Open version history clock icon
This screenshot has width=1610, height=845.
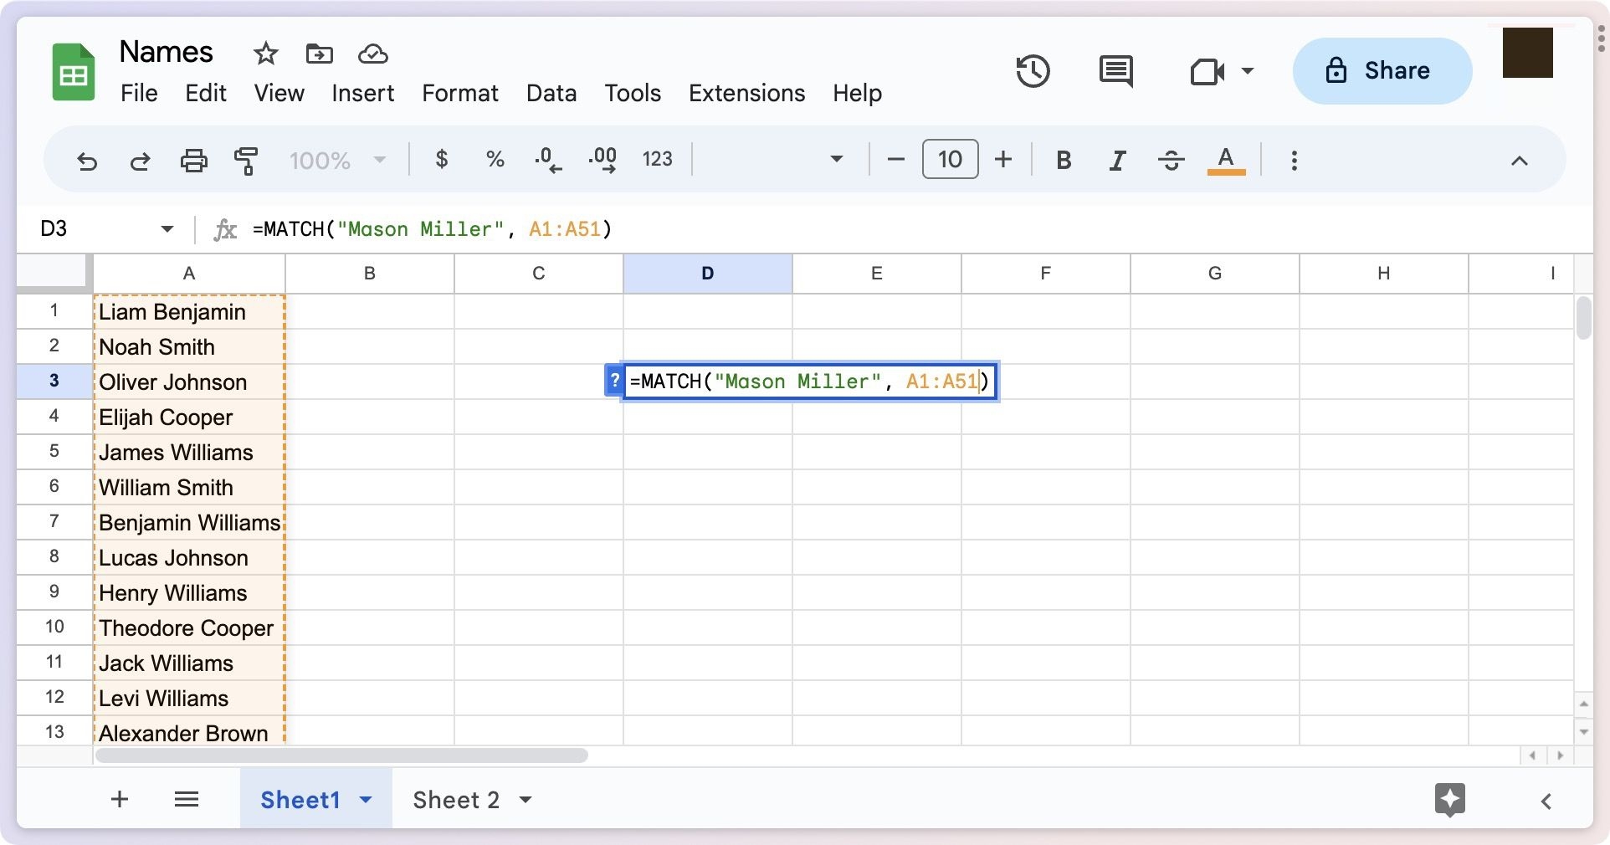tap(1033, 71)
